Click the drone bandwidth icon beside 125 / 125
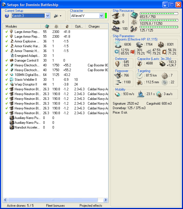Screen dimensions: 183x209 pyautogui.click(x=134, y=29)
